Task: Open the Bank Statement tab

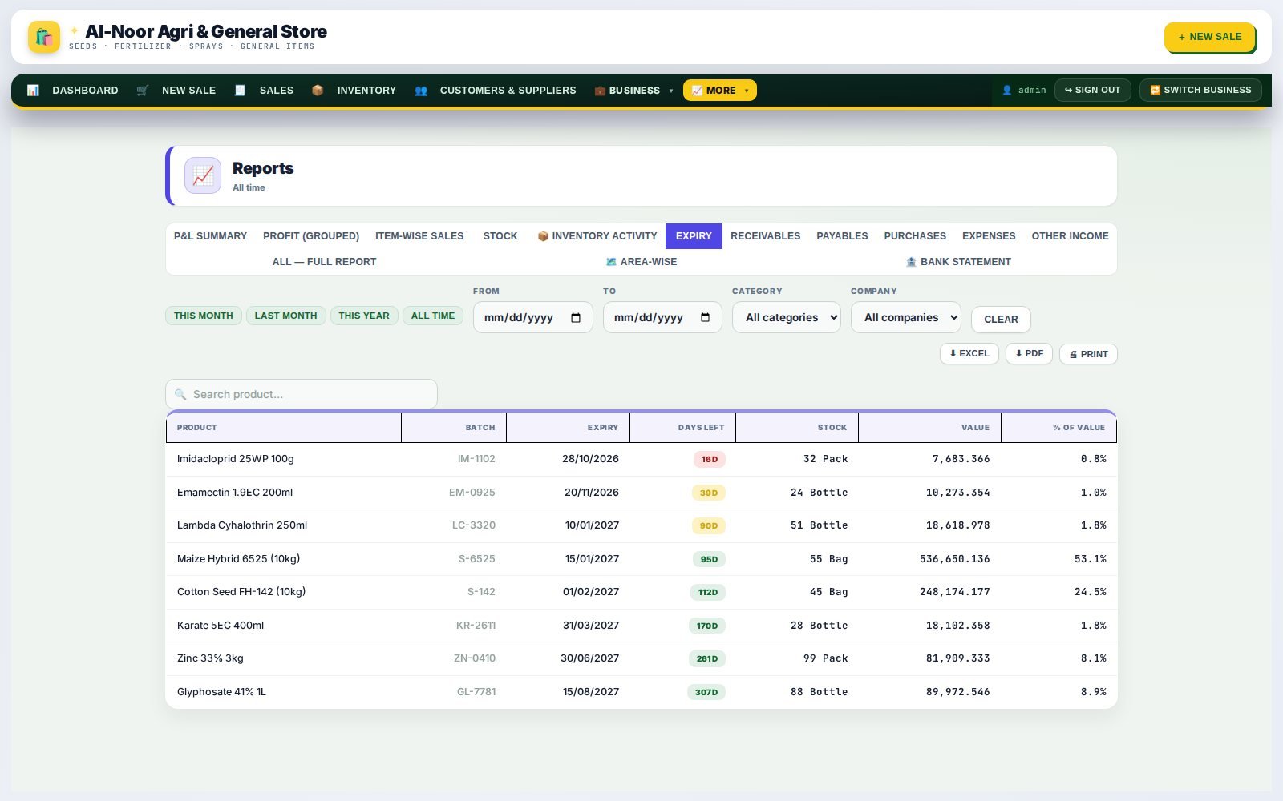Action: click(x=958, y=262)
